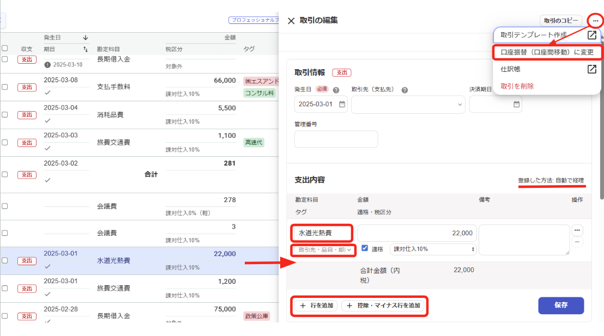Click the 行を追加 button

316,306
